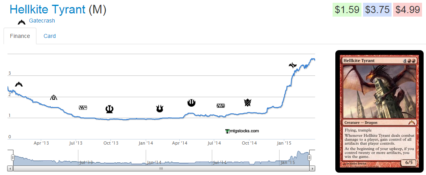Click the mtgstocks.com logo in the chart
The height and width of the screenshot is (175, 426).
click(242, 131)
